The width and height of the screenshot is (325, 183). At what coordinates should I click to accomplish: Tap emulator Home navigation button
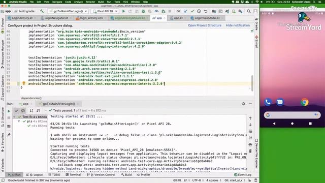tap(292, 124)
